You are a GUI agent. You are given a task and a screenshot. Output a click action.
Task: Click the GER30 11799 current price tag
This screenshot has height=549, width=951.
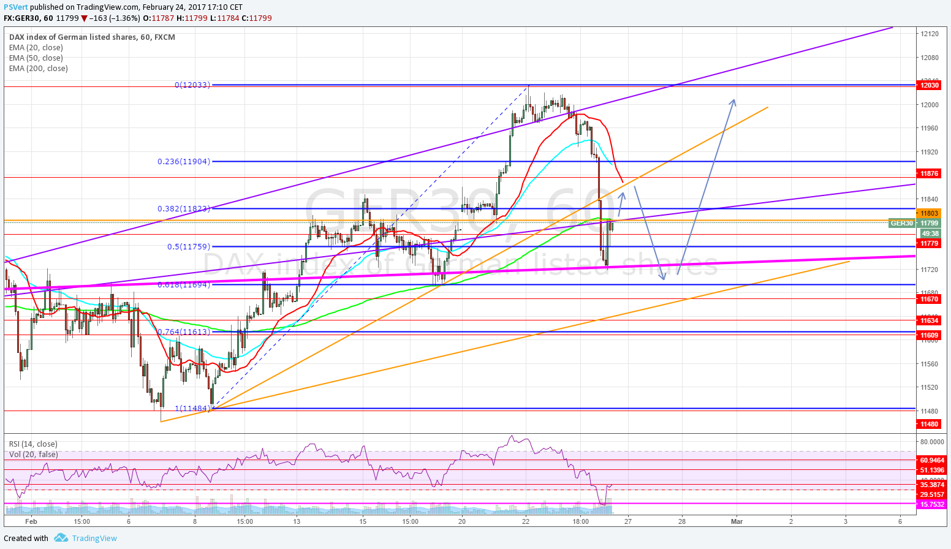coord(914,224)
